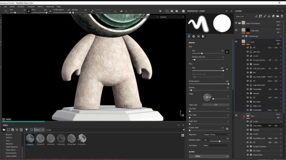This screenshot has height=160, width=286.
Task: Click the video camera icon in top toolbar
Action: click(x=177, y=11)
